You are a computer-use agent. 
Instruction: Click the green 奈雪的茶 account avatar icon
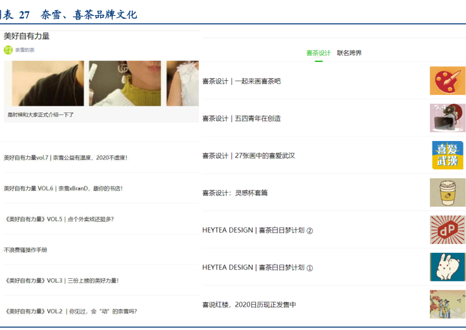(x=8, y=50)
